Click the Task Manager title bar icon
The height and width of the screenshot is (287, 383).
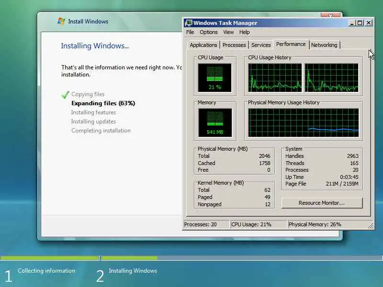tap(189, 23)
